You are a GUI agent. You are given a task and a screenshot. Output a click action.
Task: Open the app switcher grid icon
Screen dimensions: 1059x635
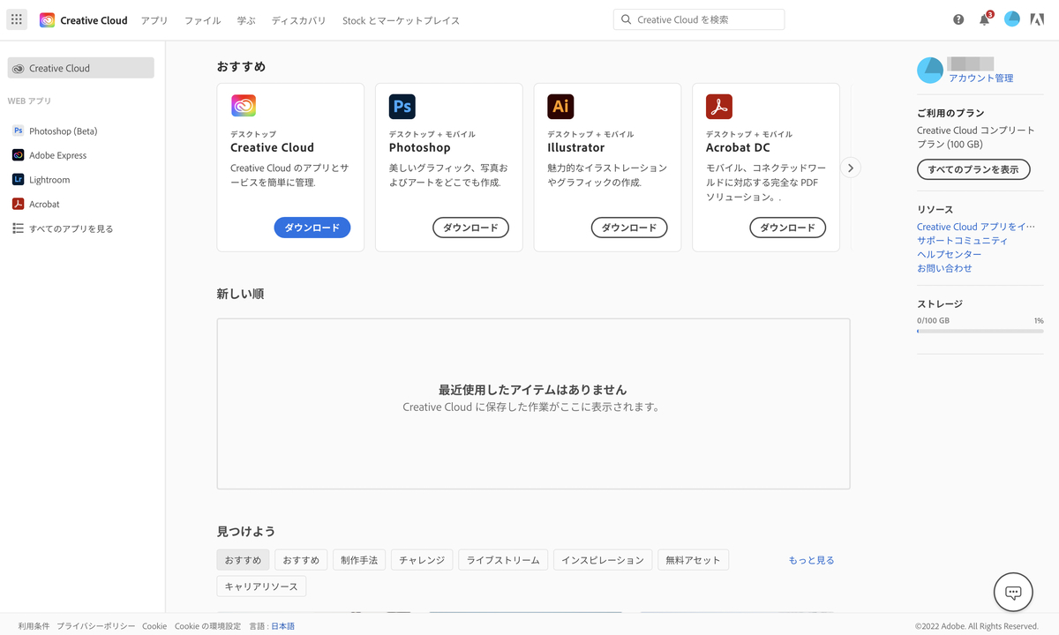point(17,19)
